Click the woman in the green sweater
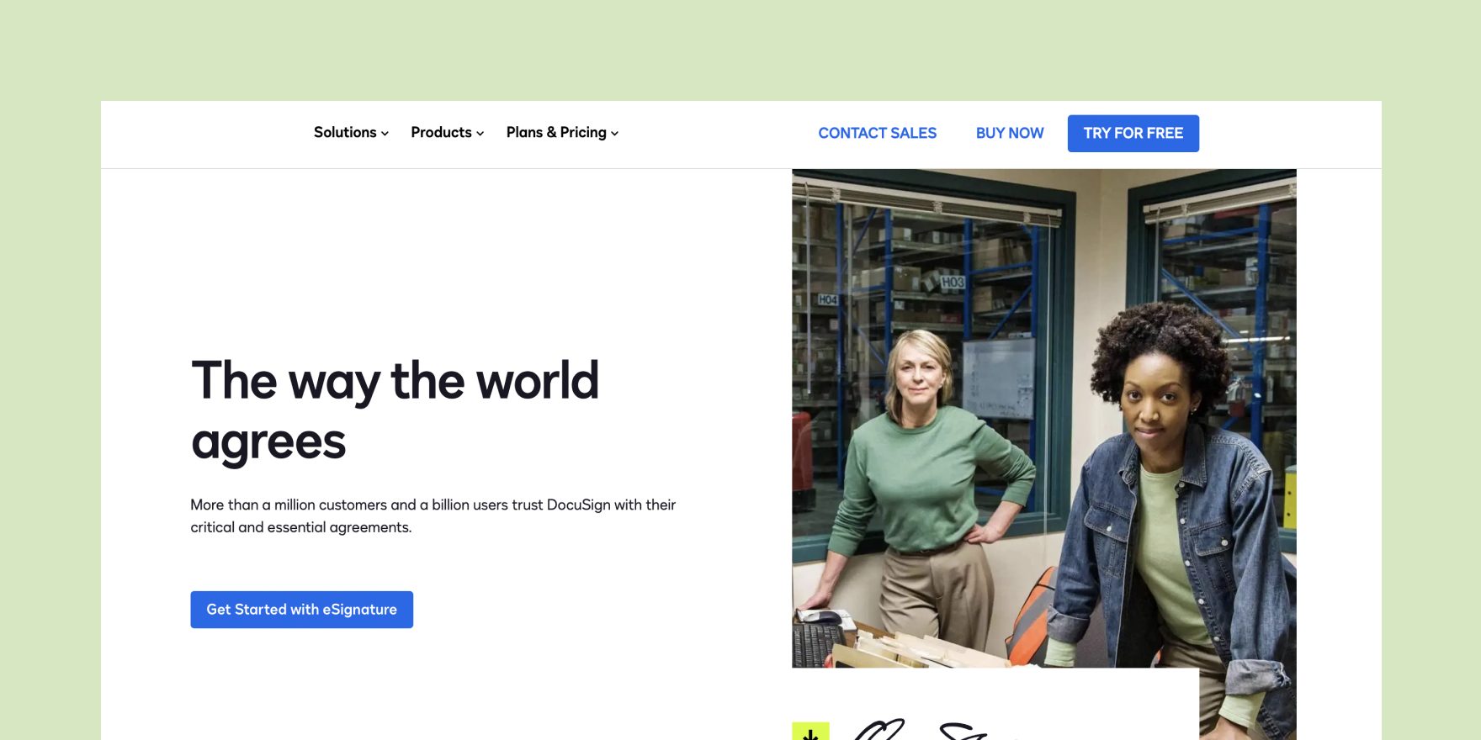 (x=921, y=471)
